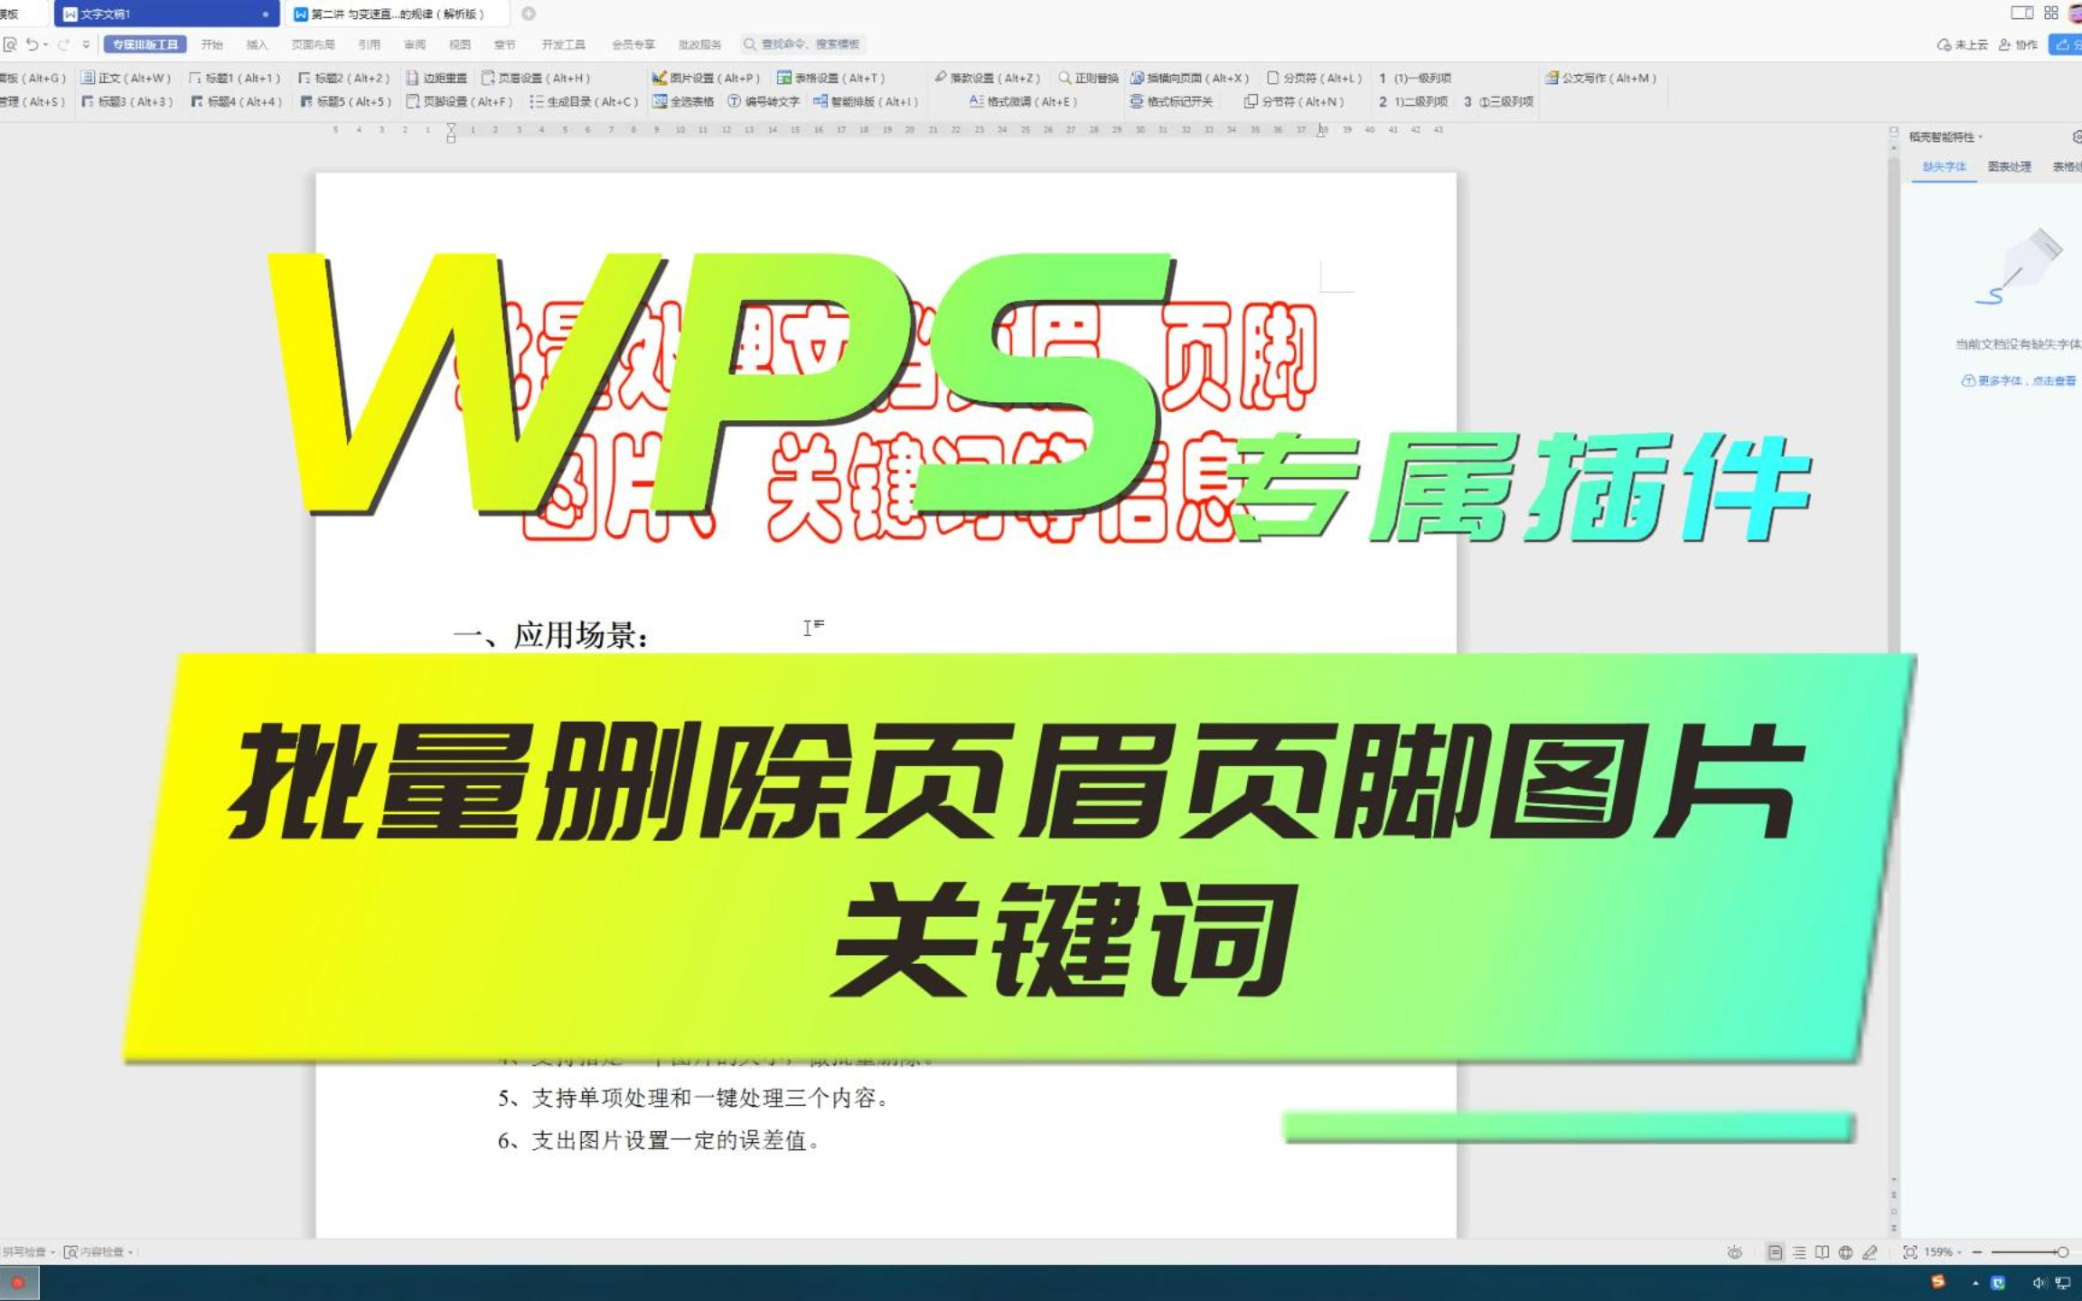Image resolution: width=2082 pixels, height=1301 pixels.
Task: Switch to the 插入 ribbon tab
Action: [x=257, y=43]
